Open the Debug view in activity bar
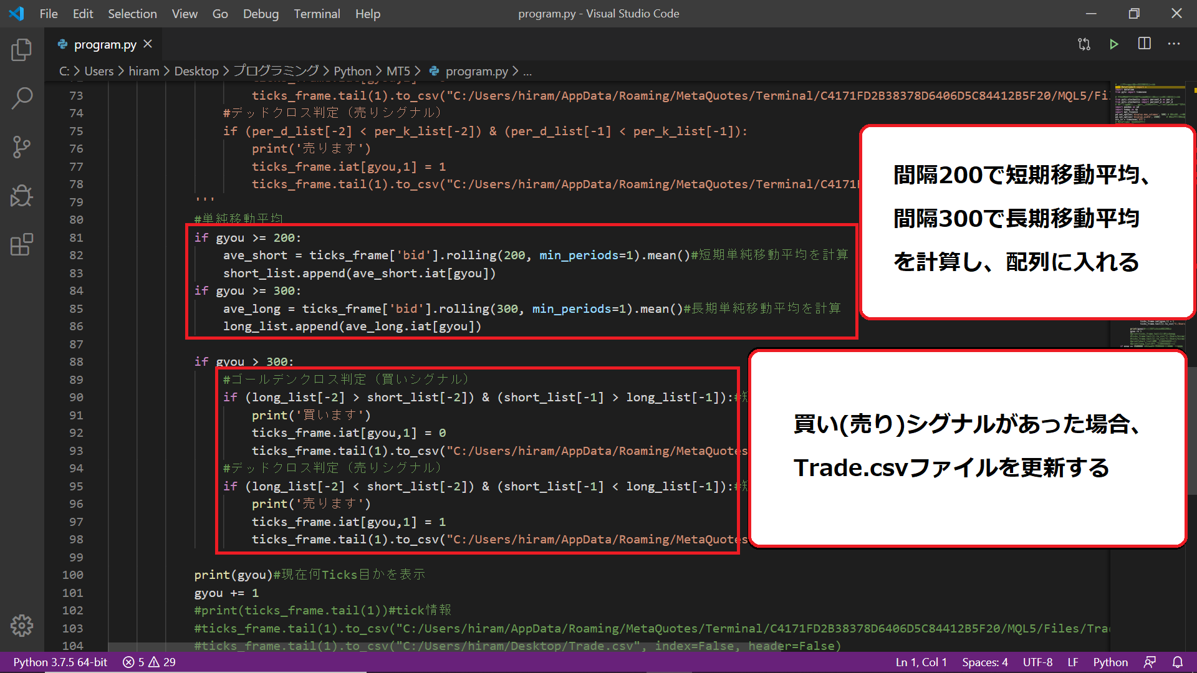Image resolution: width=1197 pixels, height=673 pixels. 22,196
